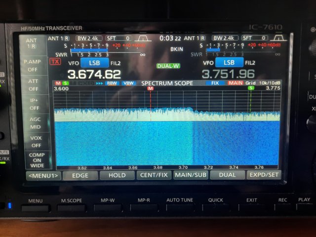Toggle the VOX function
Image resolution: width=316 pixels, height=237 pixels.
(33, 142)
